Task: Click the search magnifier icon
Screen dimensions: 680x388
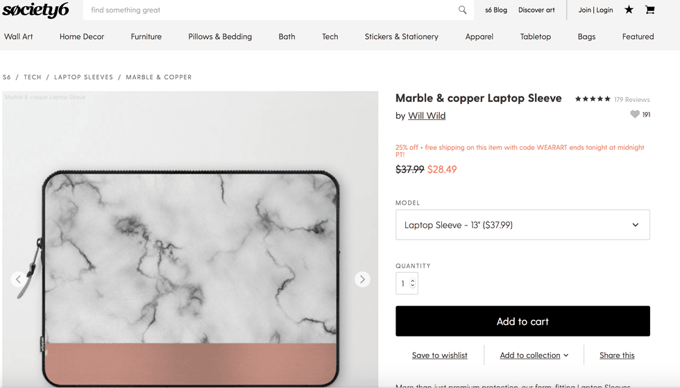Action: tap(463, 10)
